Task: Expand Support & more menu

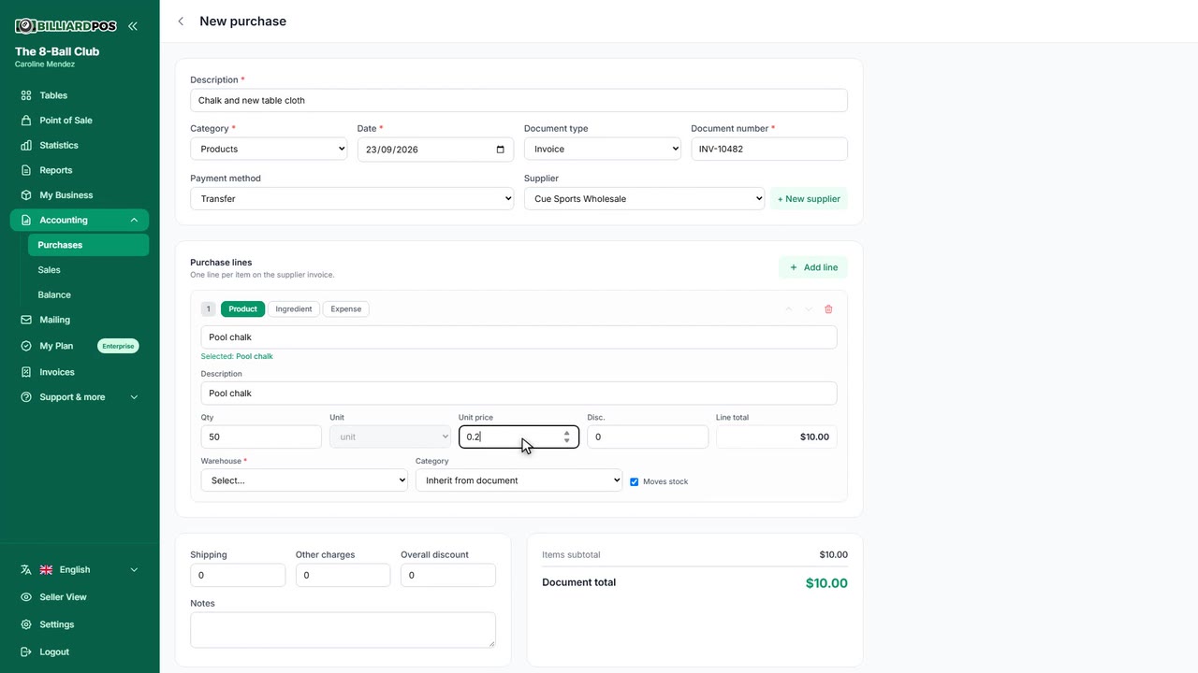Action: [80, 397]
